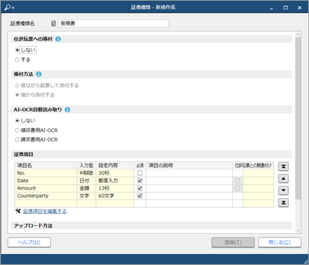The image size is (309, 265).
Task: Toggle the 必須 checkbox for the Counterparty row
Action: (140, 196)
